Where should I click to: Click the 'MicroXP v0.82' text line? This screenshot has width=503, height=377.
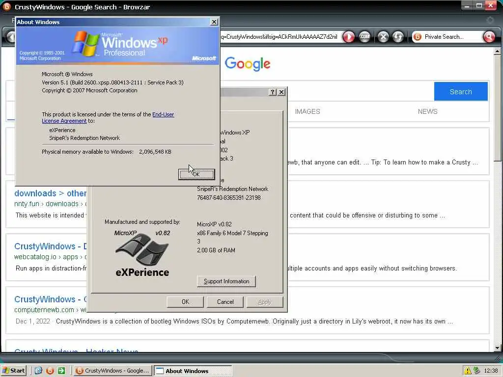coord(214,224)
